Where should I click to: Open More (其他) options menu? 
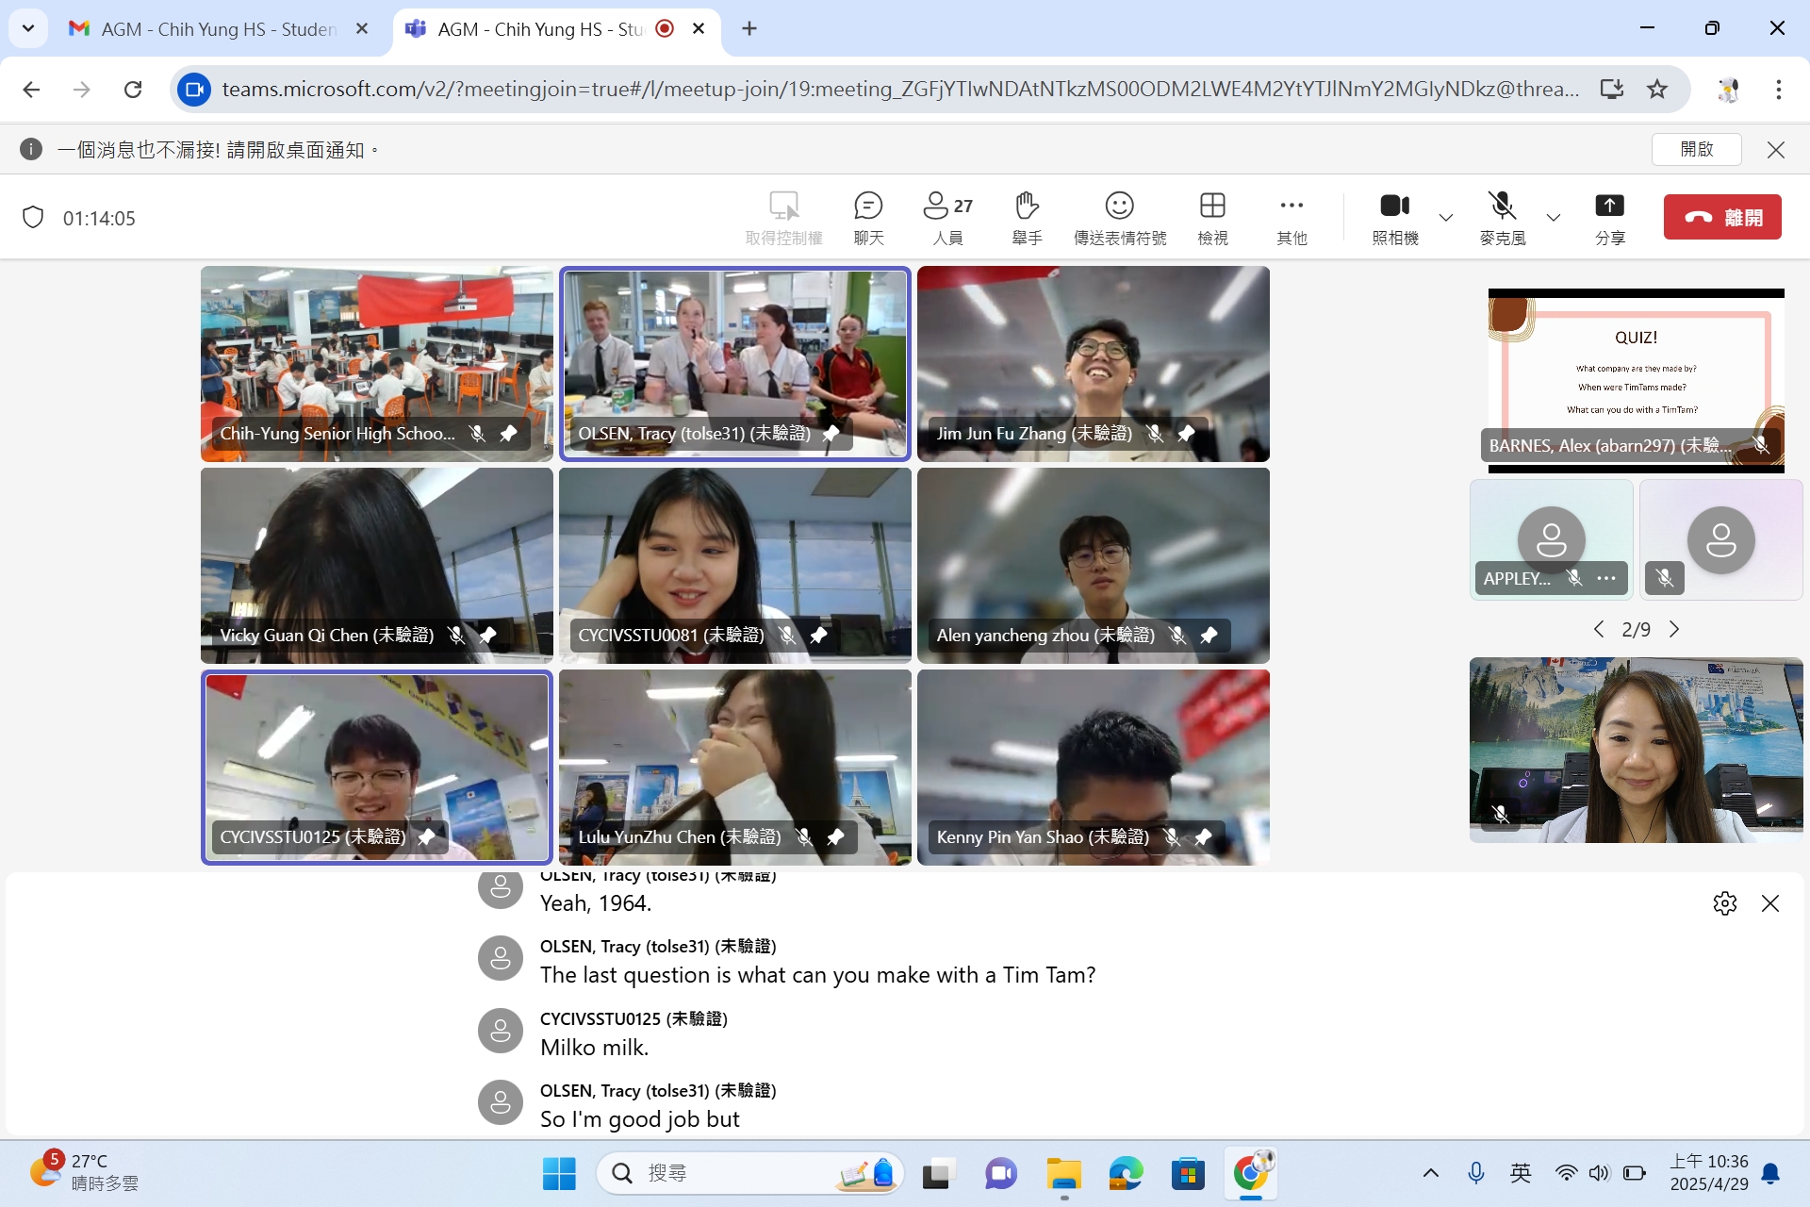click(1292, 218)
